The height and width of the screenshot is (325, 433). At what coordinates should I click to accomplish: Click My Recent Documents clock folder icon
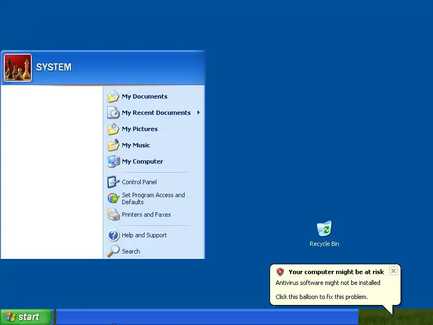[113, 113]
